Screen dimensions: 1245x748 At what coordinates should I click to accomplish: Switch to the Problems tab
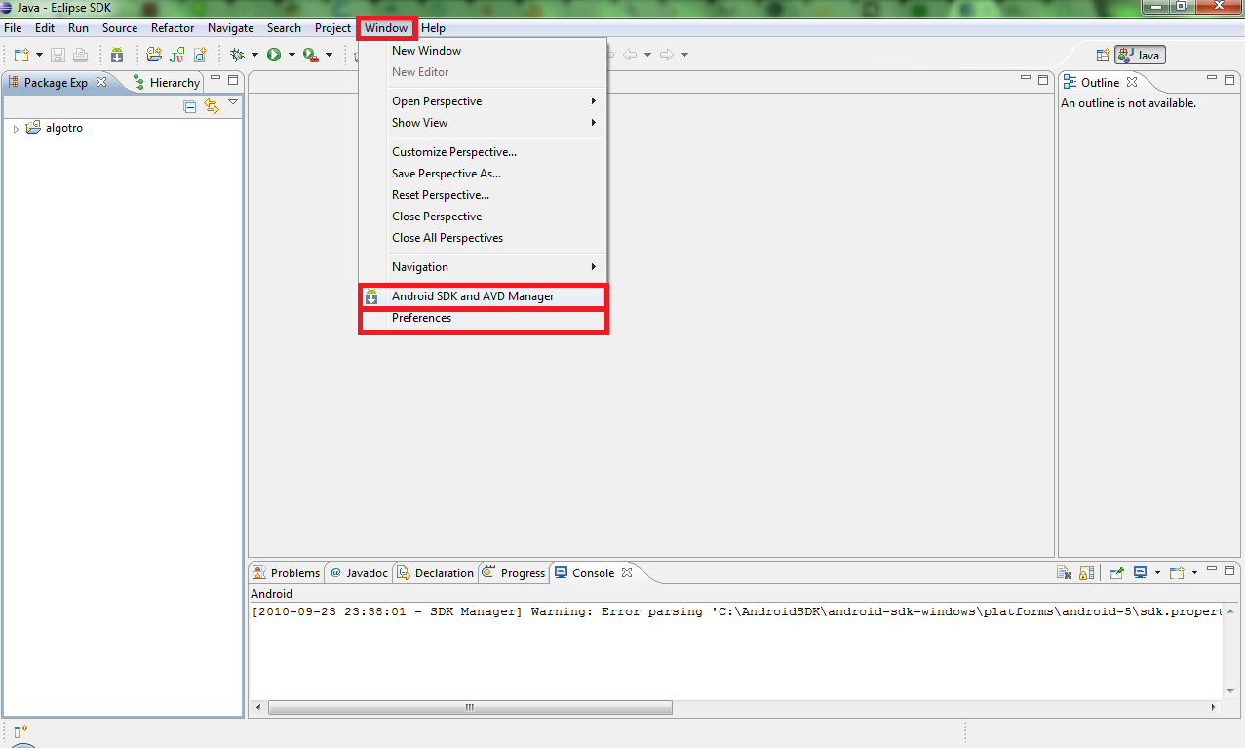coord(287,573)
